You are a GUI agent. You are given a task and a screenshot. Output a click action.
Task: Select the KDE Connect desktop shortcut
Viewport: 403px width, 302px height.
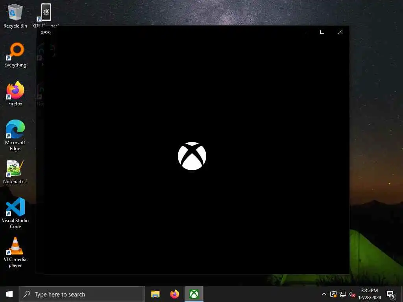pos(46,15)
